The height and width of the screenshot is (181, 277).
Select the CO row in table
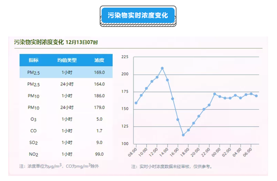(66, 131)
